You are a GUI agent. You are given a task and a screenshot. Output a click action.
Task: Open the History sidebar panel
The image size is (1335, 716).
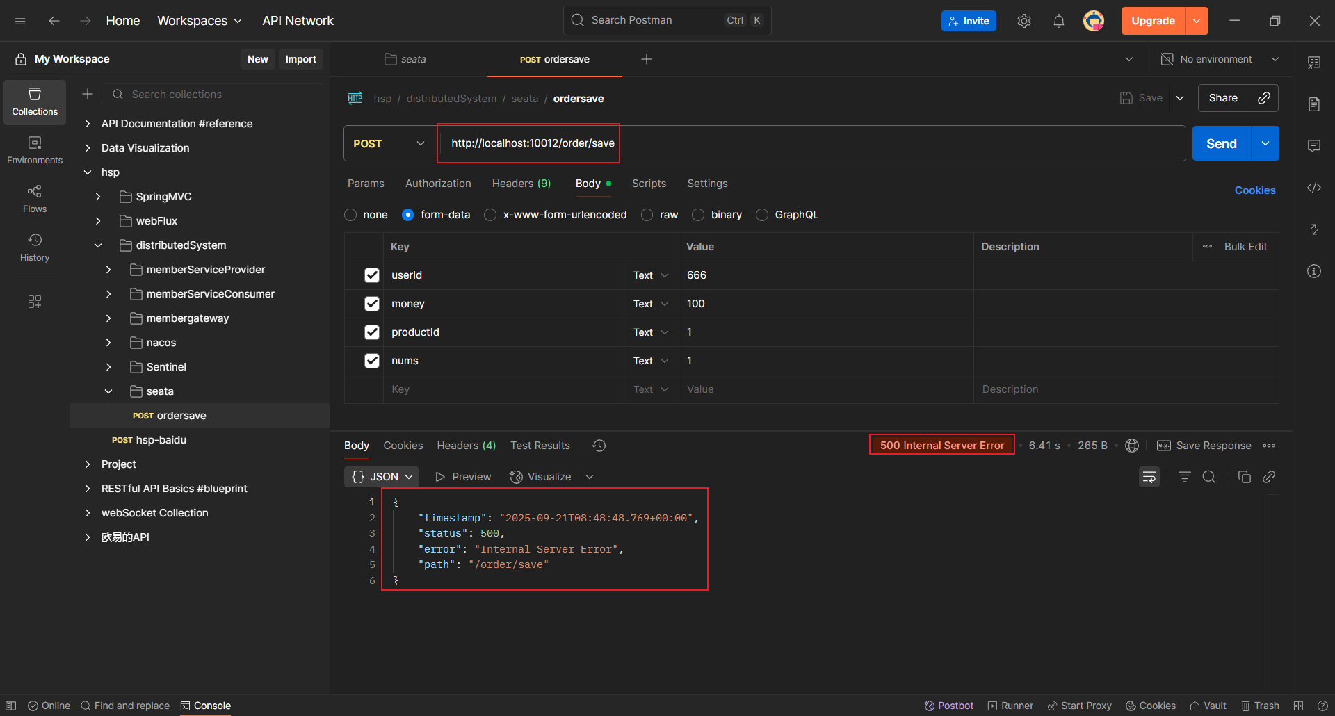35,247
